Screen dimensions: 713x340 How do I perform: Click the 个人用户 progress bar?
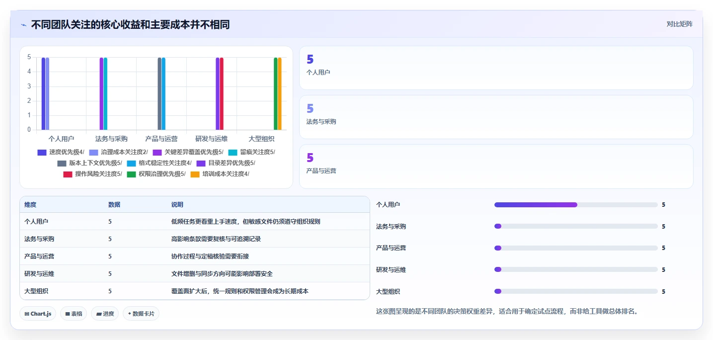pyautogui.click(x=576, y=205)
